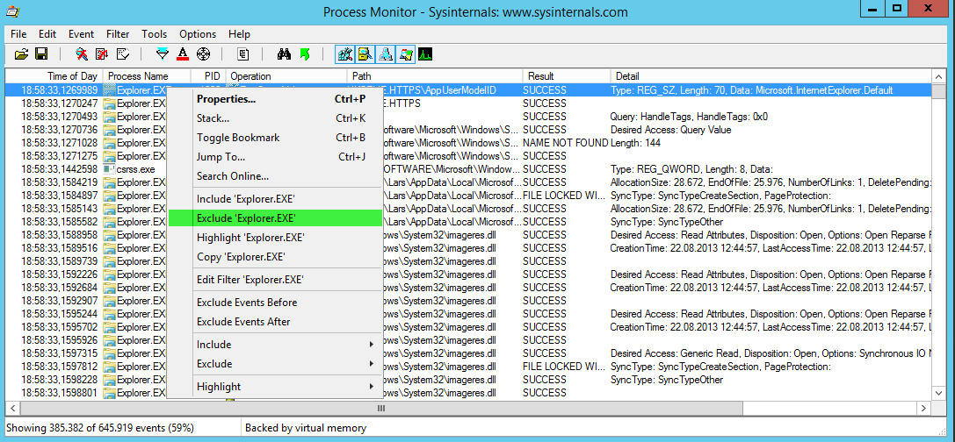Image resolution: width=955 pixels, height=442 pixels.
Task: Select Exclude Events Before
Action: [275, 303]
